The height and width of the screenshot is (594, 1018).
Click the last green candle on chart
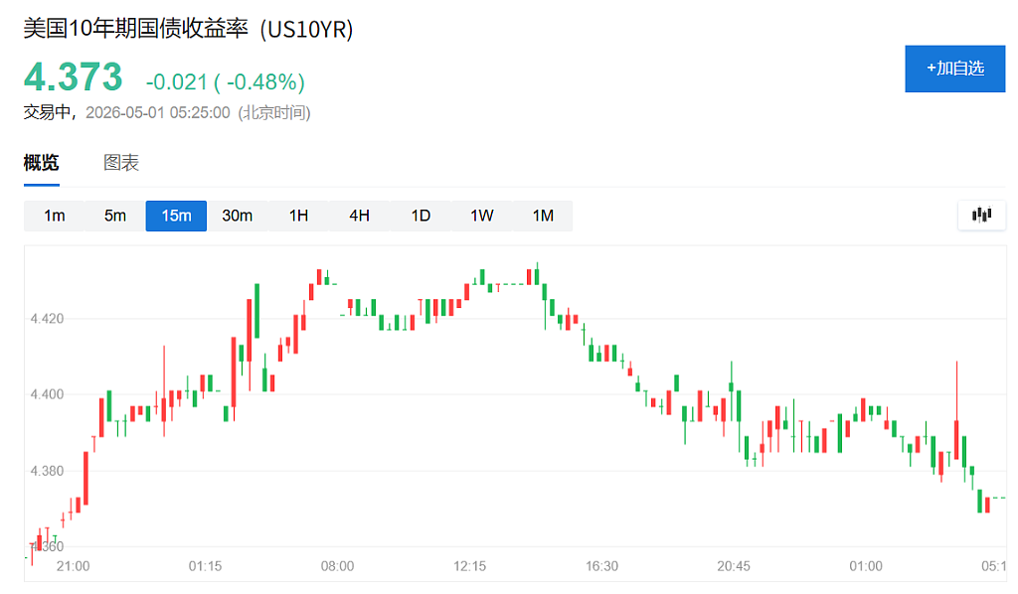tap(980, 502)
